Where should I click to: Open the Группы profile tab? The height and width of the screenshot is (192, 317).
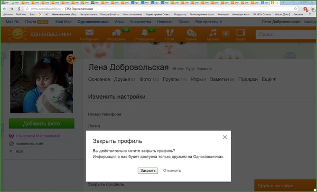pos(175,79)
